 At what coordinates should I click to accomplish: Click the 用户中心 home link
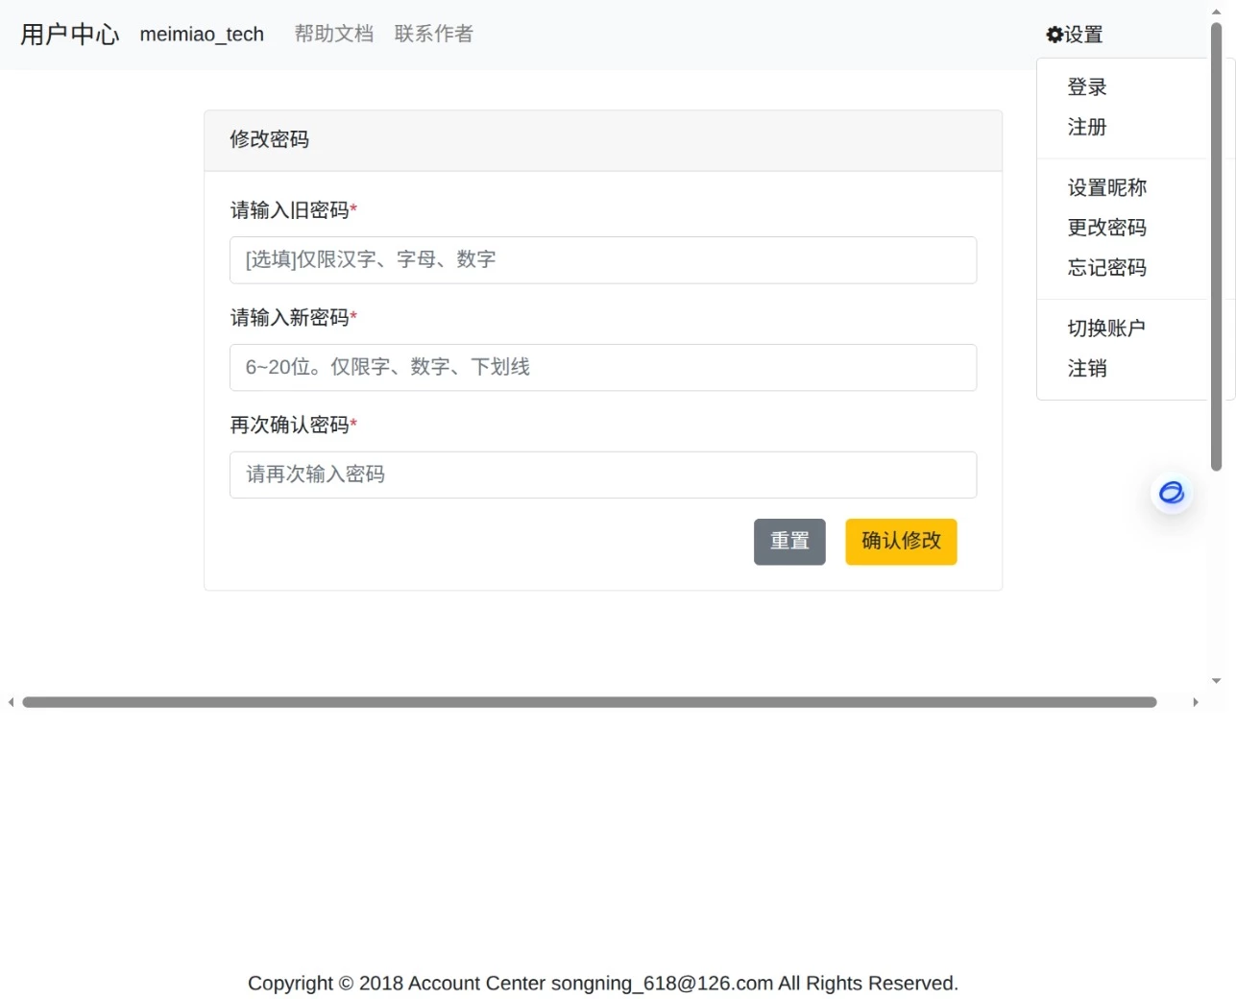(68, 34)
